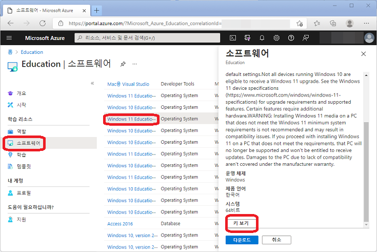Click the blue 다운로드 button
This screenshot has width=377, height=252.
click(242, 240)
